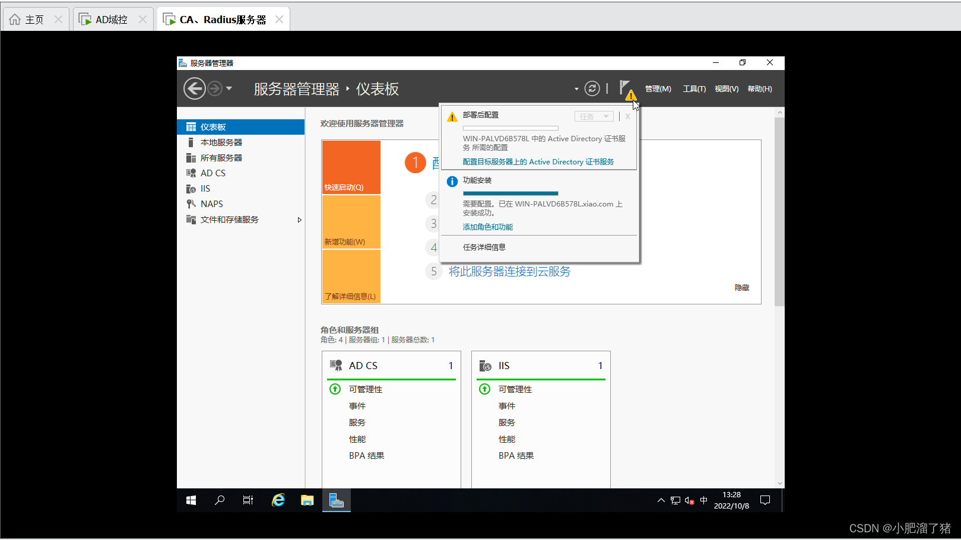Screen dimensions: 961x540
Task: Click 性能 in the AD CS tile
Action: pyautogui.click(x=357, y=439)
